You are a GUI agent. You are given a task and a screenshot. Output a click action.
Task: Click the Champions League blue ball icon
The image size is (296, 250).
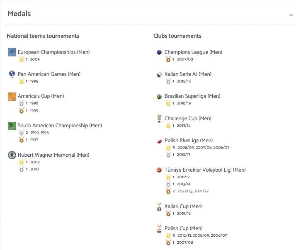coord(159,52)
